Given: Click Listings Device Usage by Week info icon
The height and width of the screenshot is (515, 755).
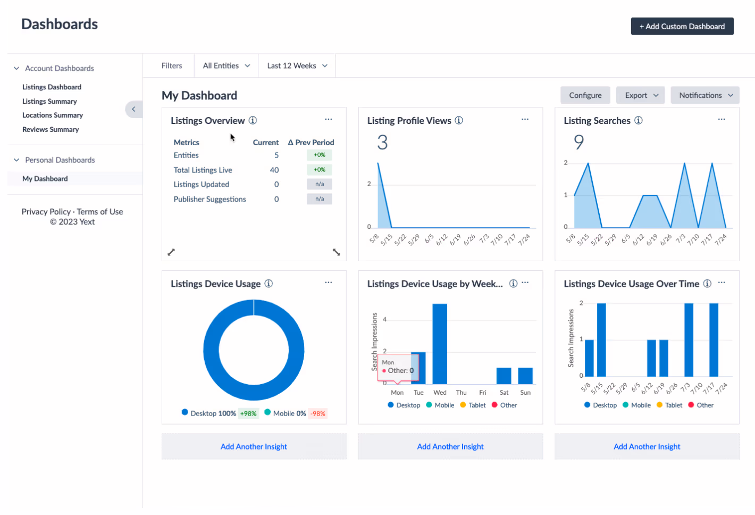Looking at the screenshot, I should coord(513,284).
